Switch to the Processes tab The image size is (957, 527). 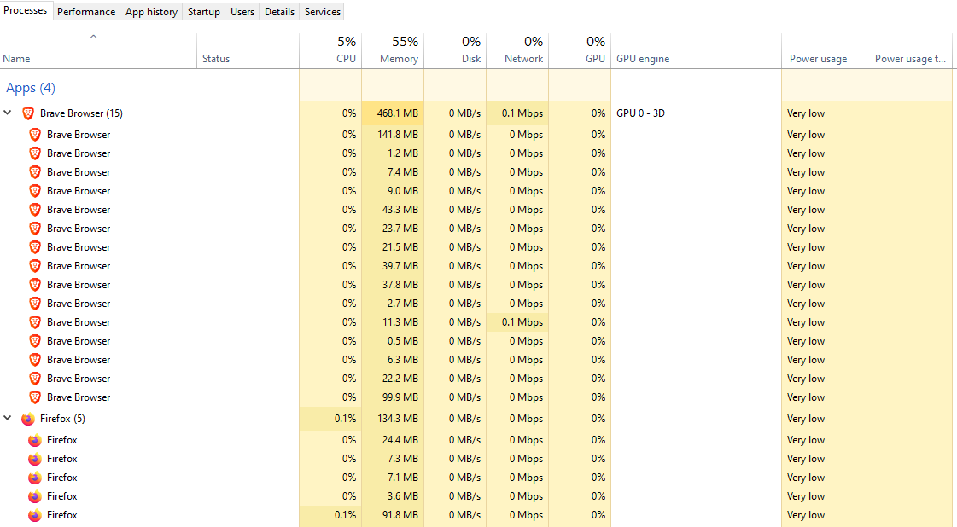tap(26, 10)
